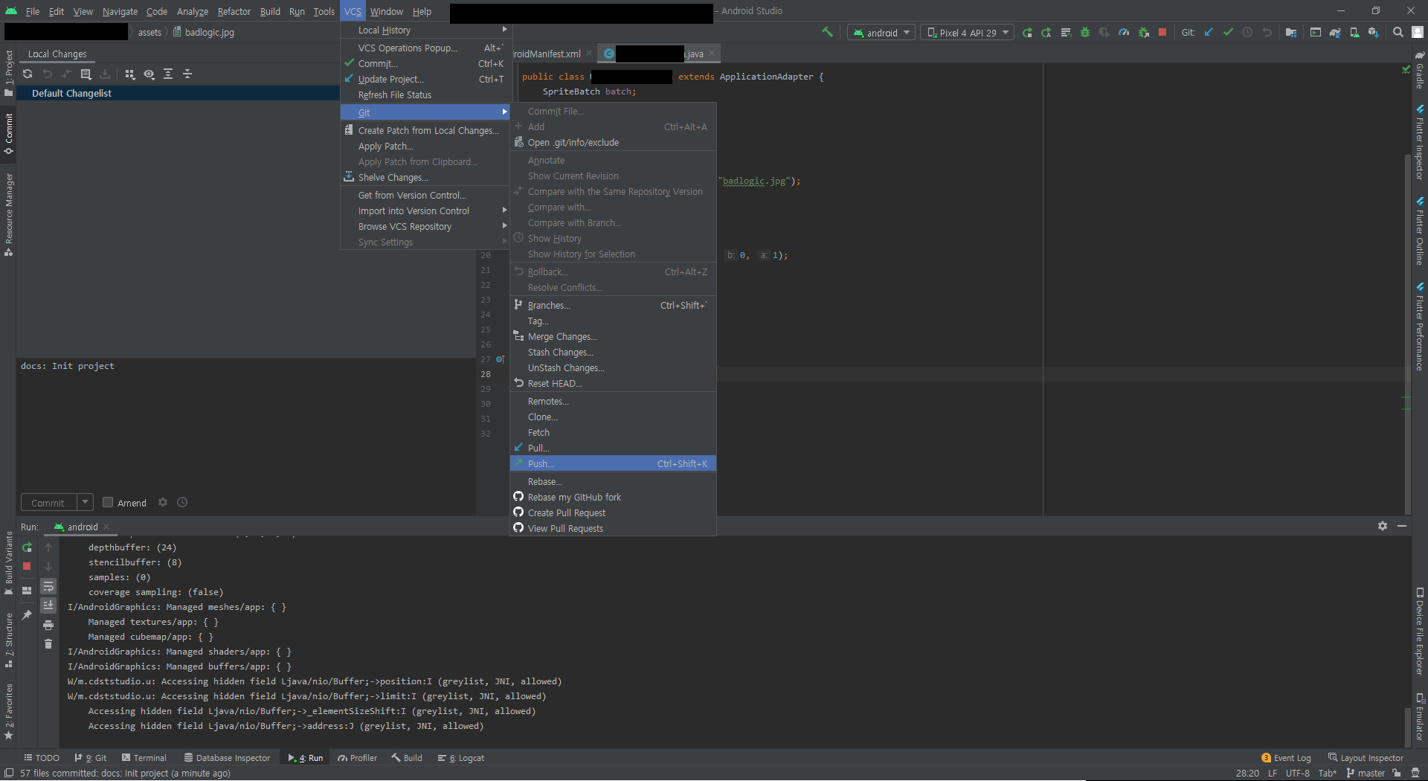Click the Commit button
The width and height of the screenshot is (1428, 781).
(48, 503)
